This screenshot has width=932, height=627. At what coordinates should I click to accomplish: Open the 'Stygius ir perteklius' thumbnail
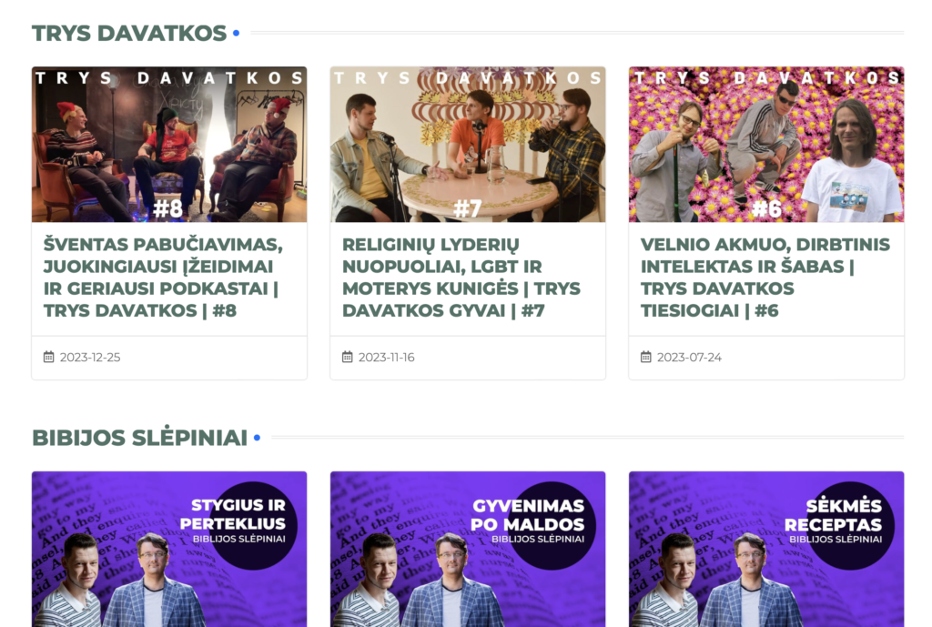pyautogui.click(x=169, y=549)
